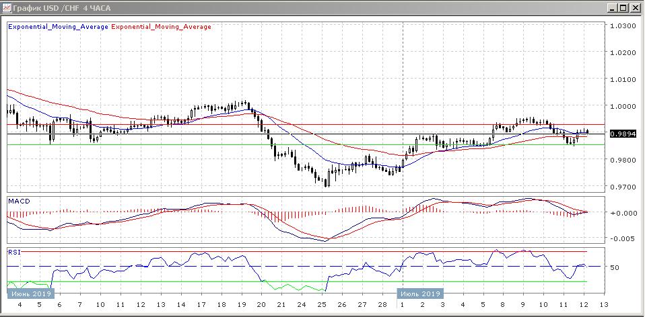Click the MACD +0.000 axis label
The width and height of the screenshot is (645, 317).
tap(622, 213)
